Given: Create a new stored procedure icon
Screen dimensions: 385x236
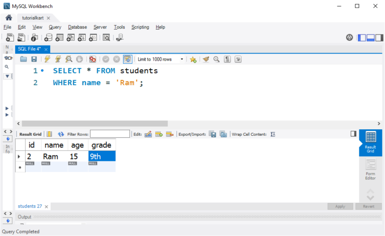Looking at the screenshot, I should coord(82,38).
